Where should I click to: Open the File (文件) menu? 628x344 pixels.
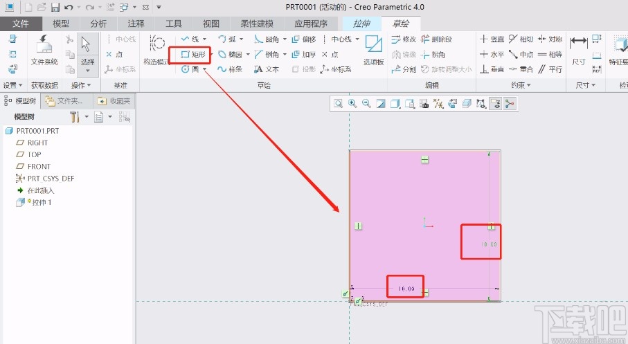click(21, 24)
